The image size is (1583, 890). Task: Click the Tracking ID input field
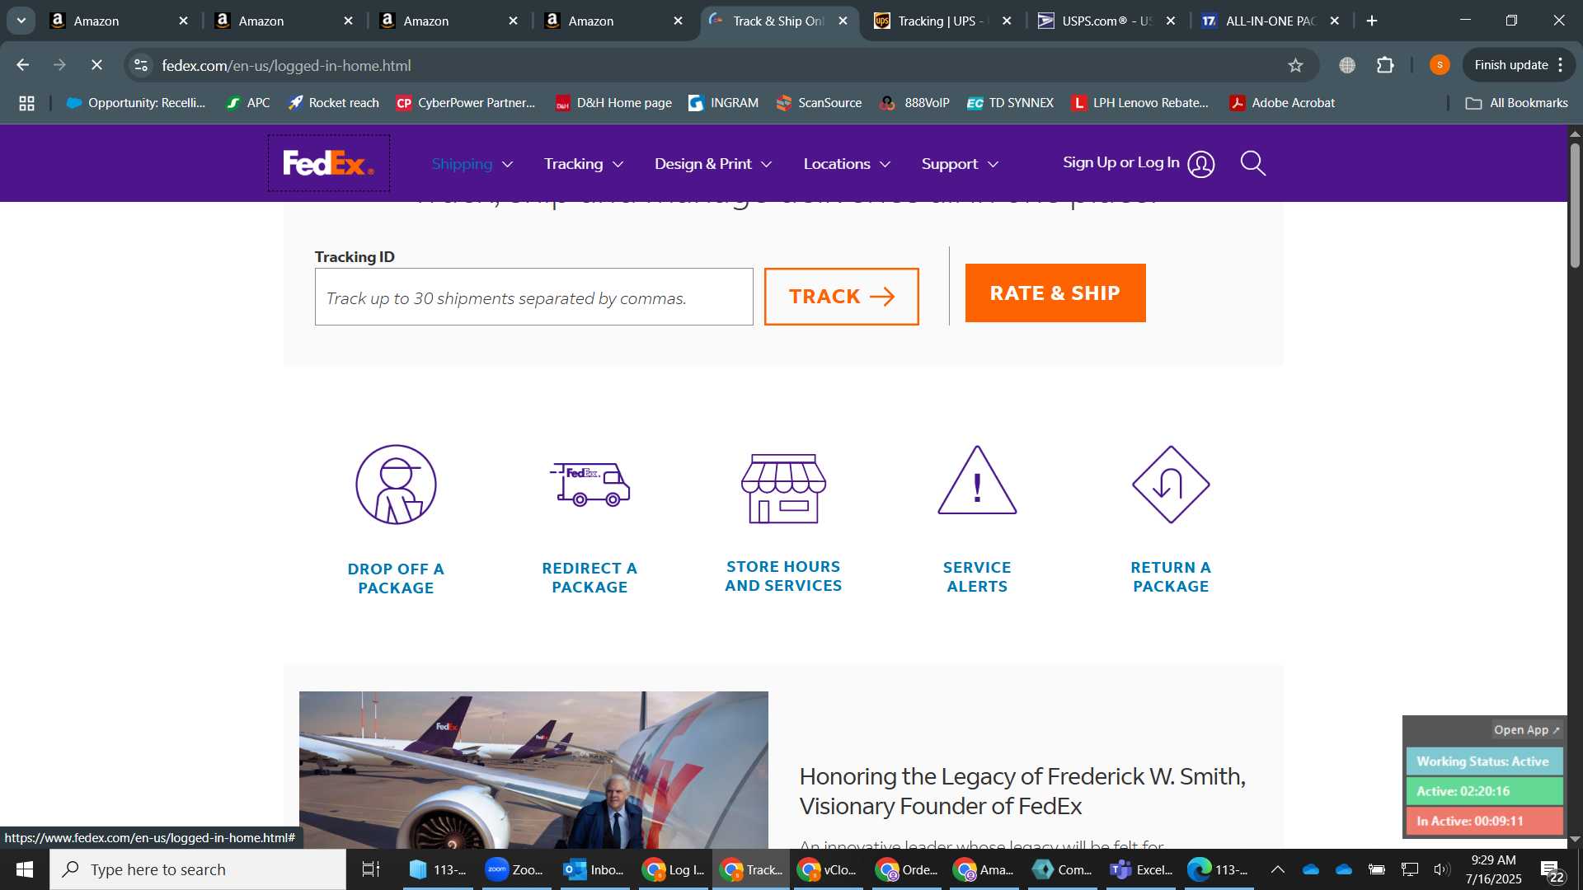(x=533, y=297)
